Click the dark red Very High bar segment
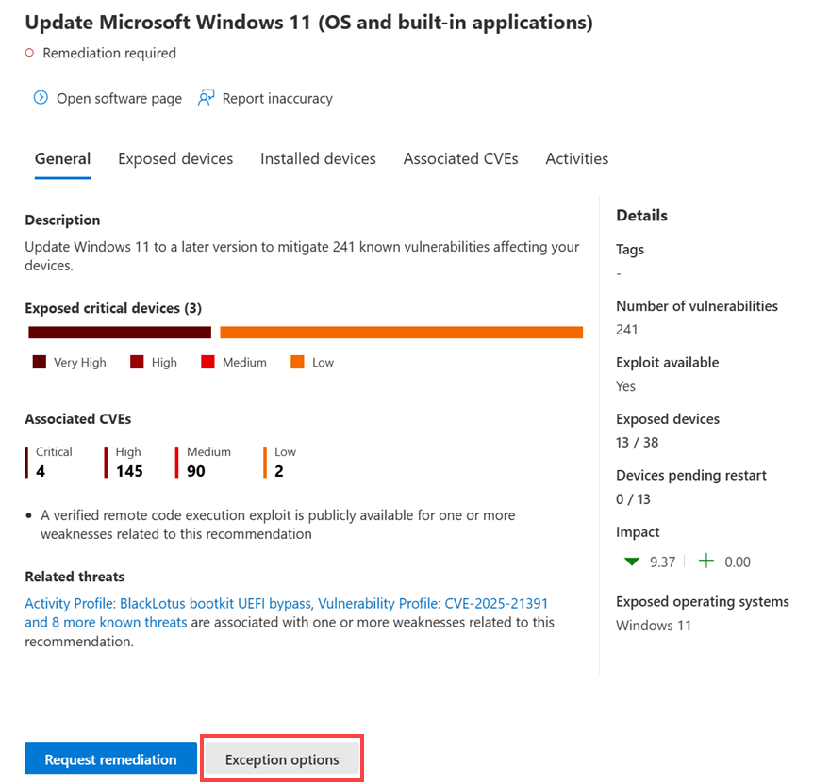Image resolution: width=830 pixels, height=782 pixels. point(120,332)
